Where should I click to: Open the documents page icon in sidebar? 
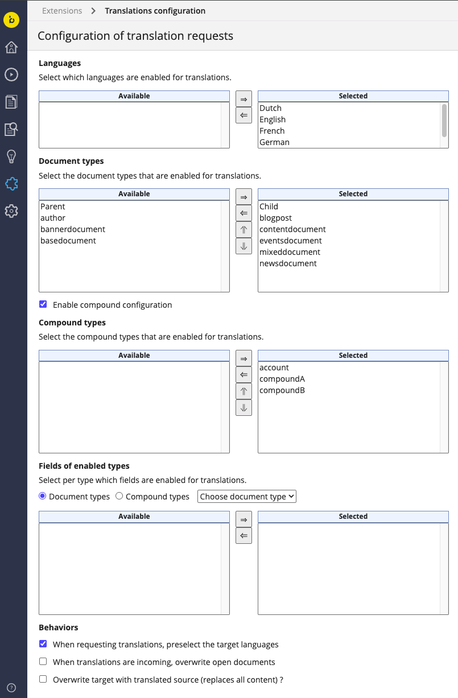point(11,102)
